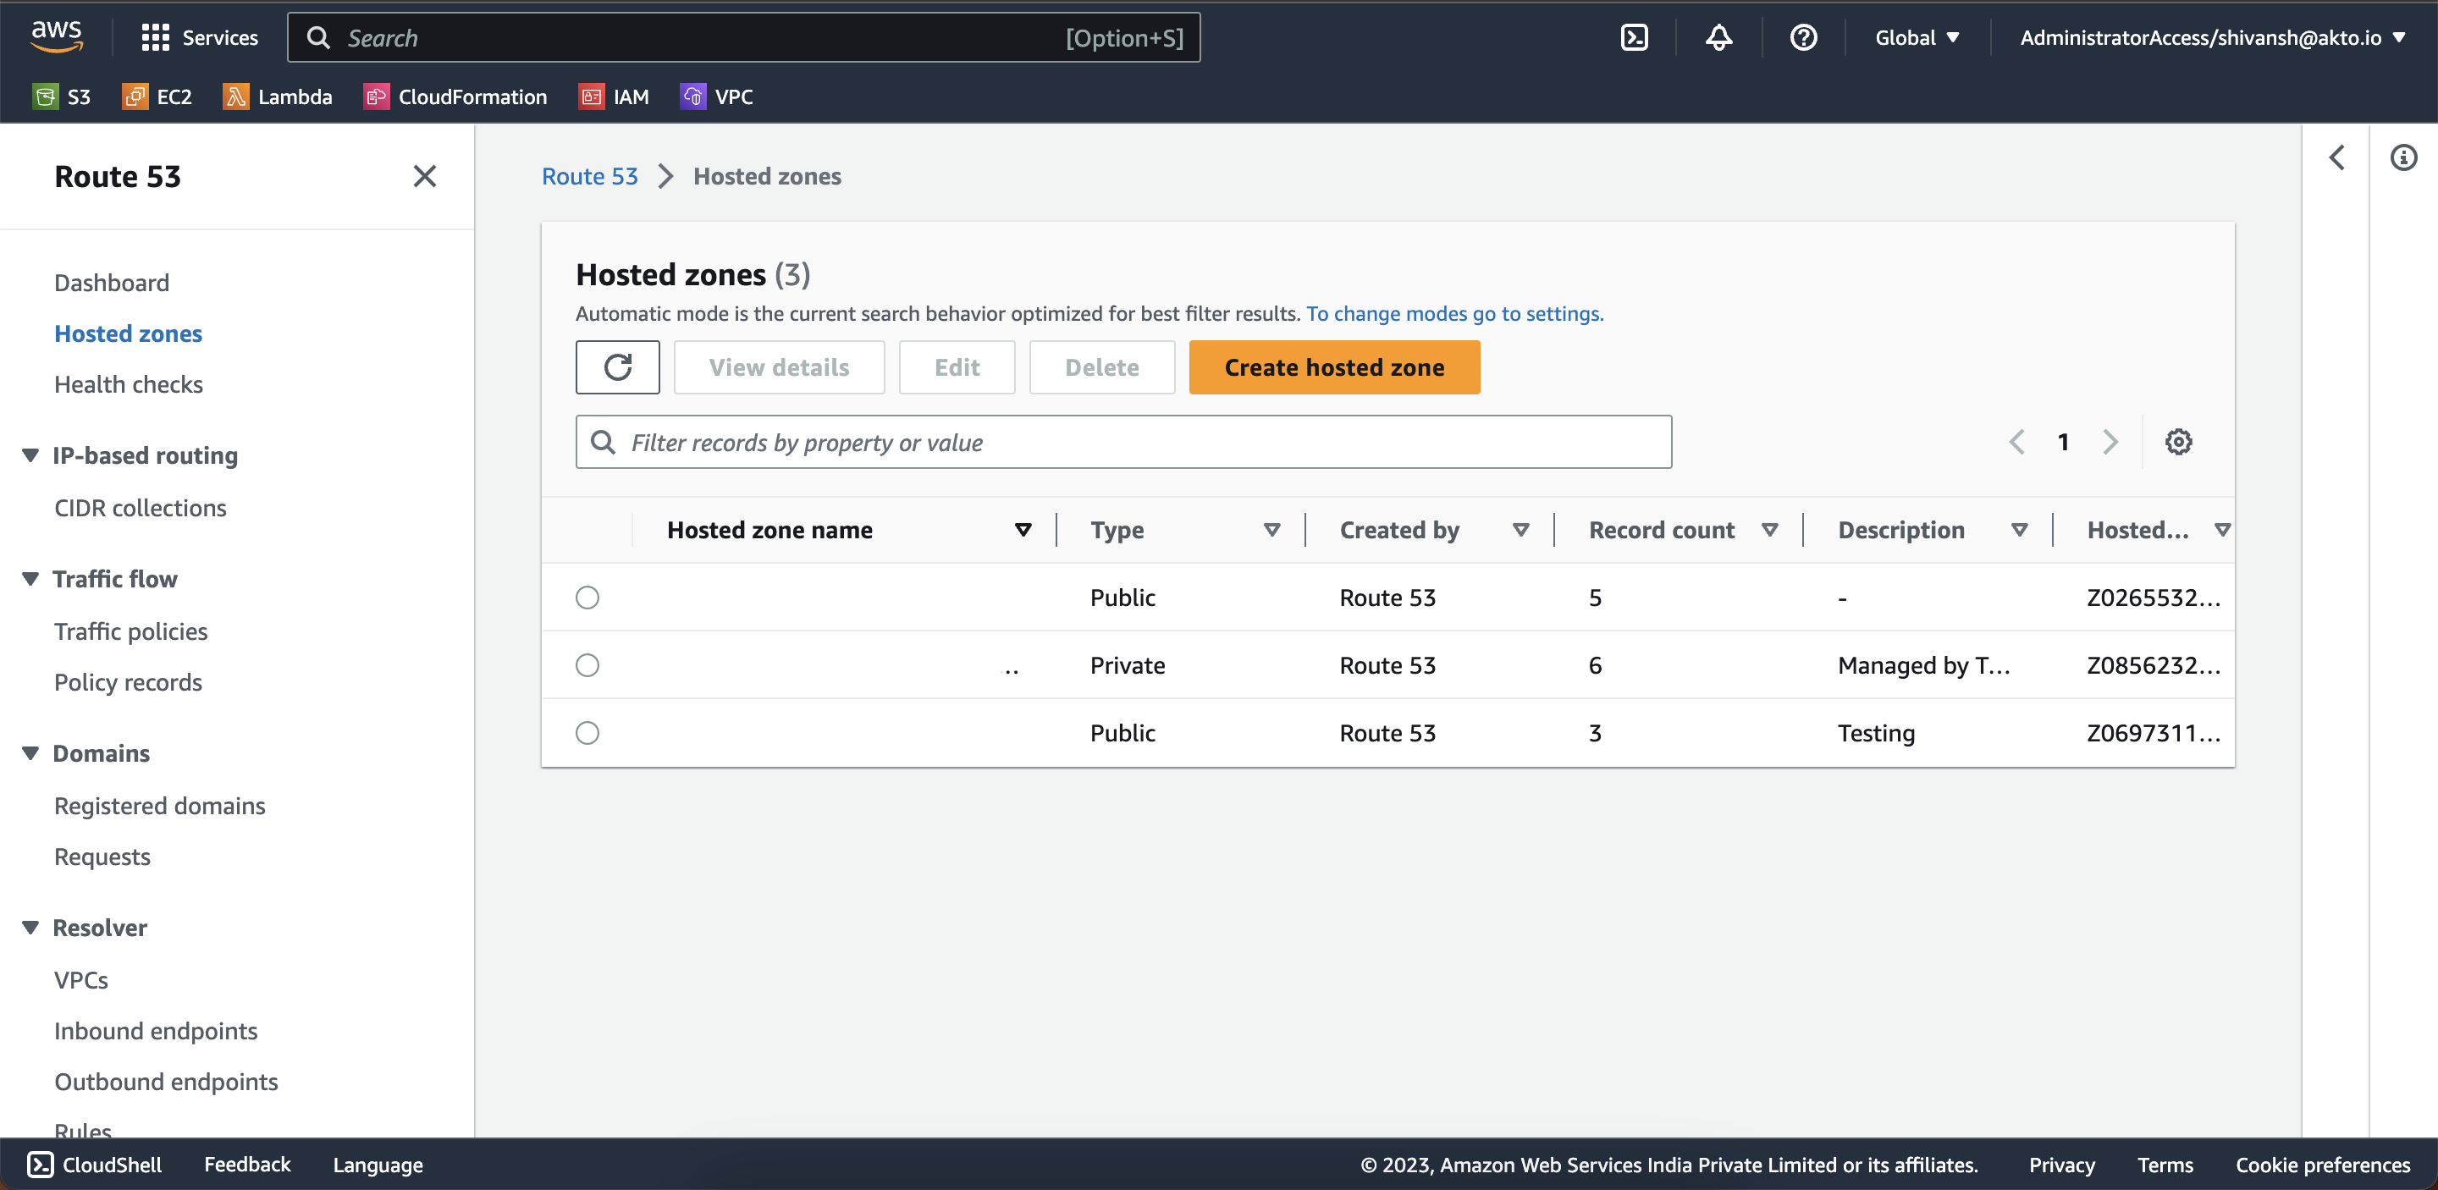Open Registered domains in sidebar
Screen dimensions: 2438x1190
(159, 806)
